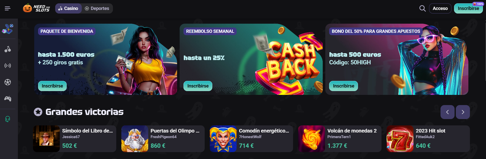
Task: Switch to the Casino tab
Action: tap(68, 8)
